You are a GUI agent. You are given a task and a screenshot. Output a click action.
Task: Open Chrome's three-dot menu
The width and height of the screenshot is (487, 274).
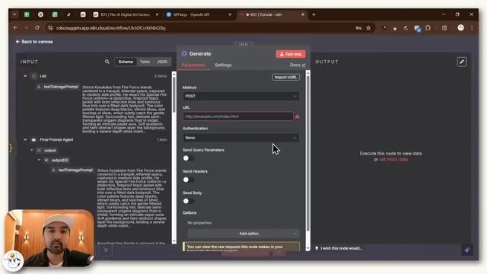(x=472, y=28)
